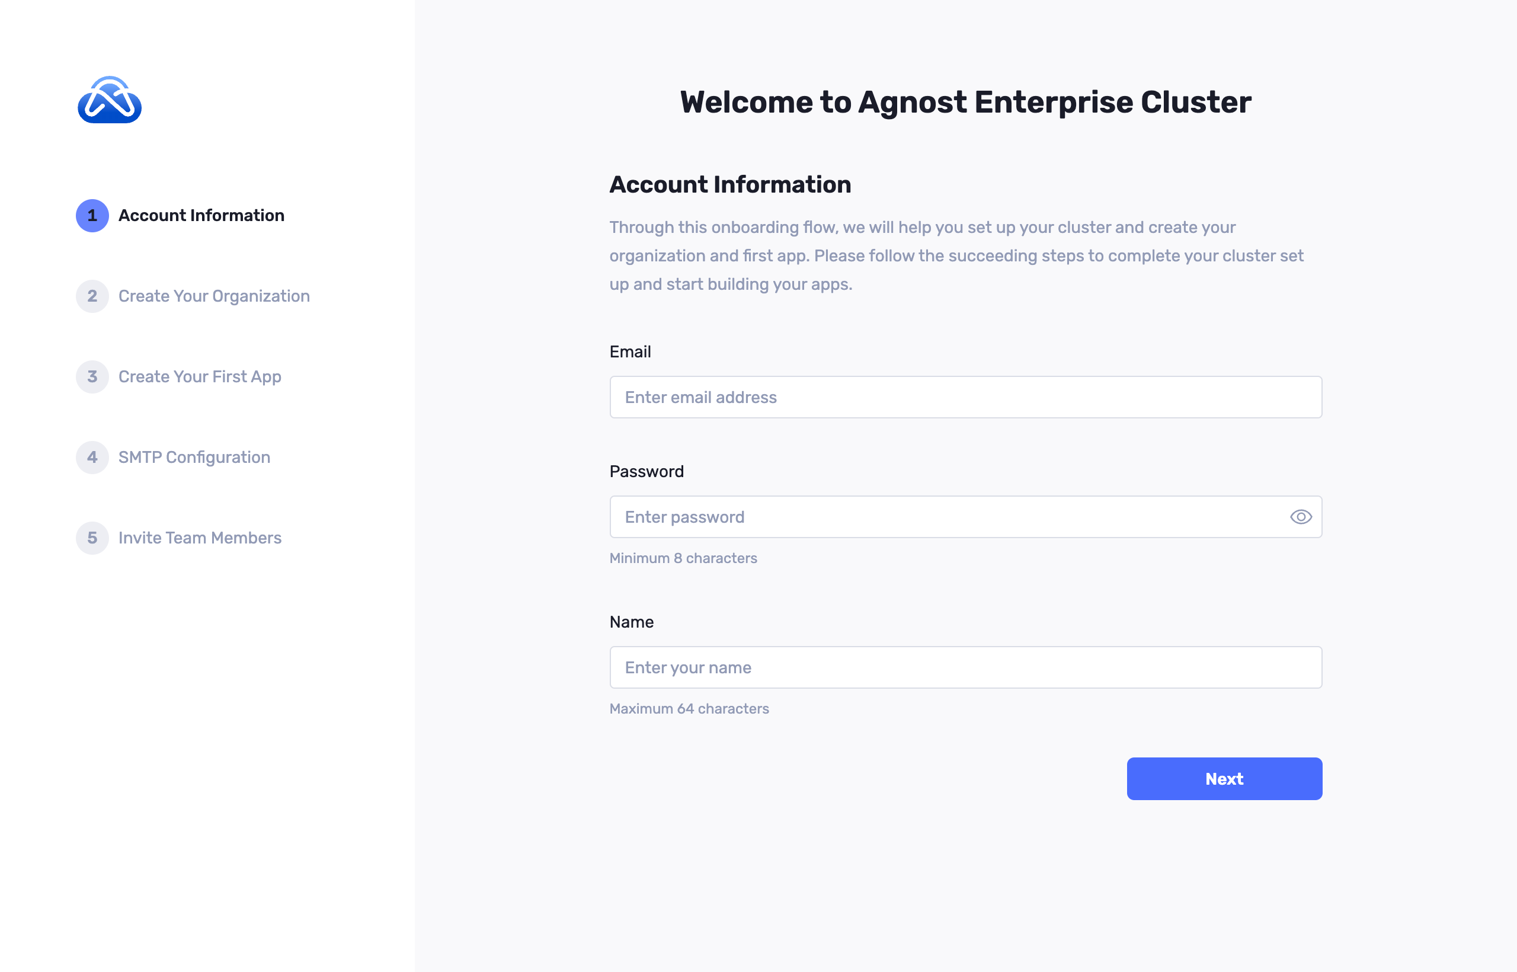
Task: Click the Welcome to Agnost Enterprise Cluster heading
Action: tap(965, 103)
